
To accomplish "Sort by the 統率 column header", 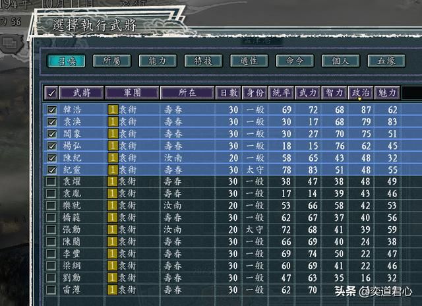I will pyautogui.click(x=281, y=93).
